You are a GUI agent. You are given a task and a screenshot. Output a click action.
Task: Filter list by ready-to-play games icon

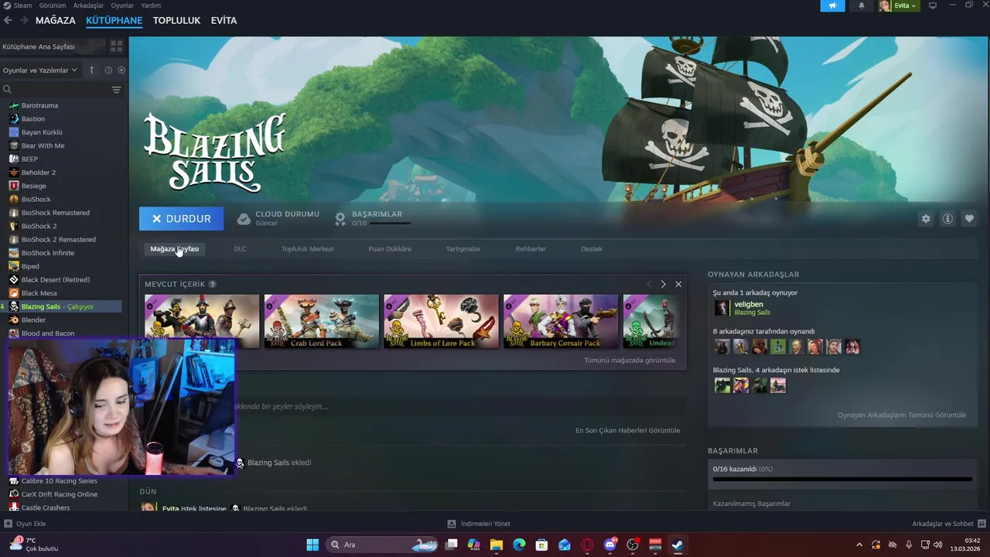point(121,70)
